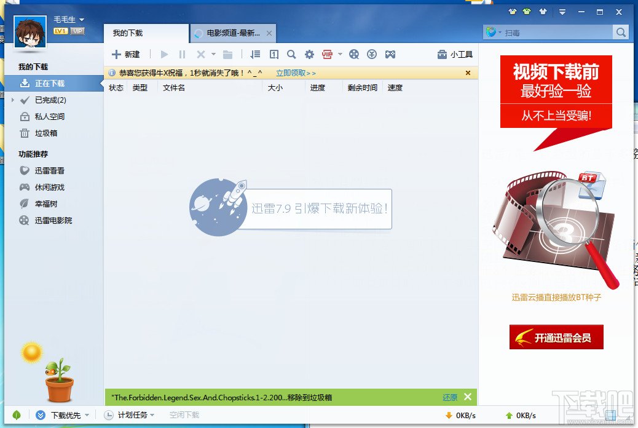Open the 毛毛生 account dropdown
Image resolution: width=638 pixels, height=428 pixels.
[68, 19]
